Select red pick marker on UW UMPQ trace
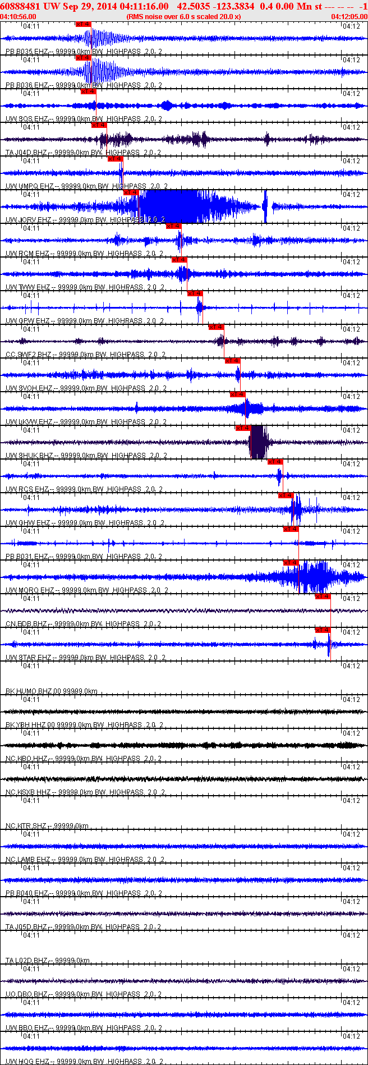The width and height of the screenshot is (368, 1065). (115, 159)
